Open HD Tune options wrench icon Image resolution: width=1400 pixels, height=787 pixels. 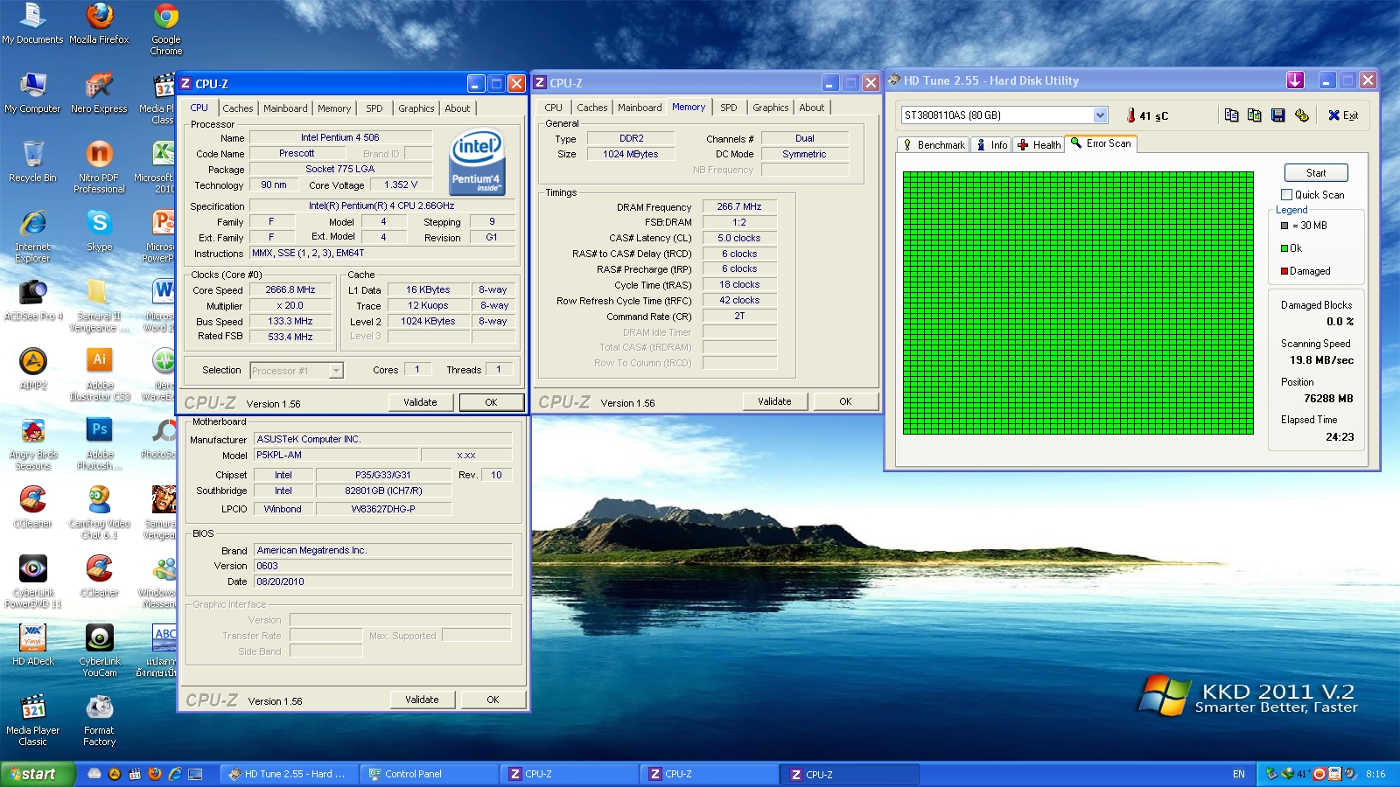1301,115
